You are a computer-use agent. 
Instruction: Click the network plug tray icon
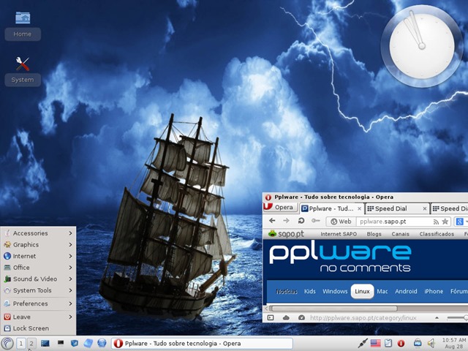[x=363, y=344]
